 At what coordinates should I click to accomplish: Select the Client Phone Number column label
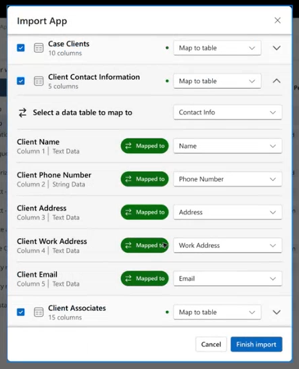click(x=54, y=175)
